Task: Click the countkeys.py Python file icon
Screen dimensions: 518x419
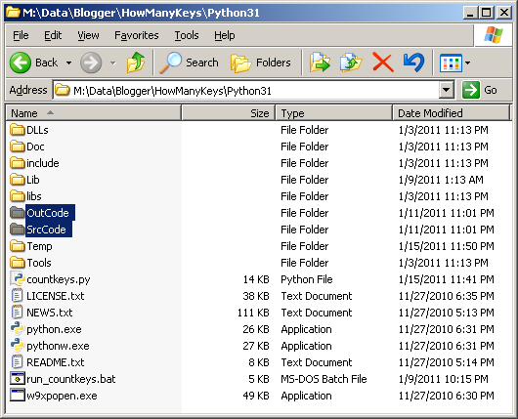Action: pos(18,279)
